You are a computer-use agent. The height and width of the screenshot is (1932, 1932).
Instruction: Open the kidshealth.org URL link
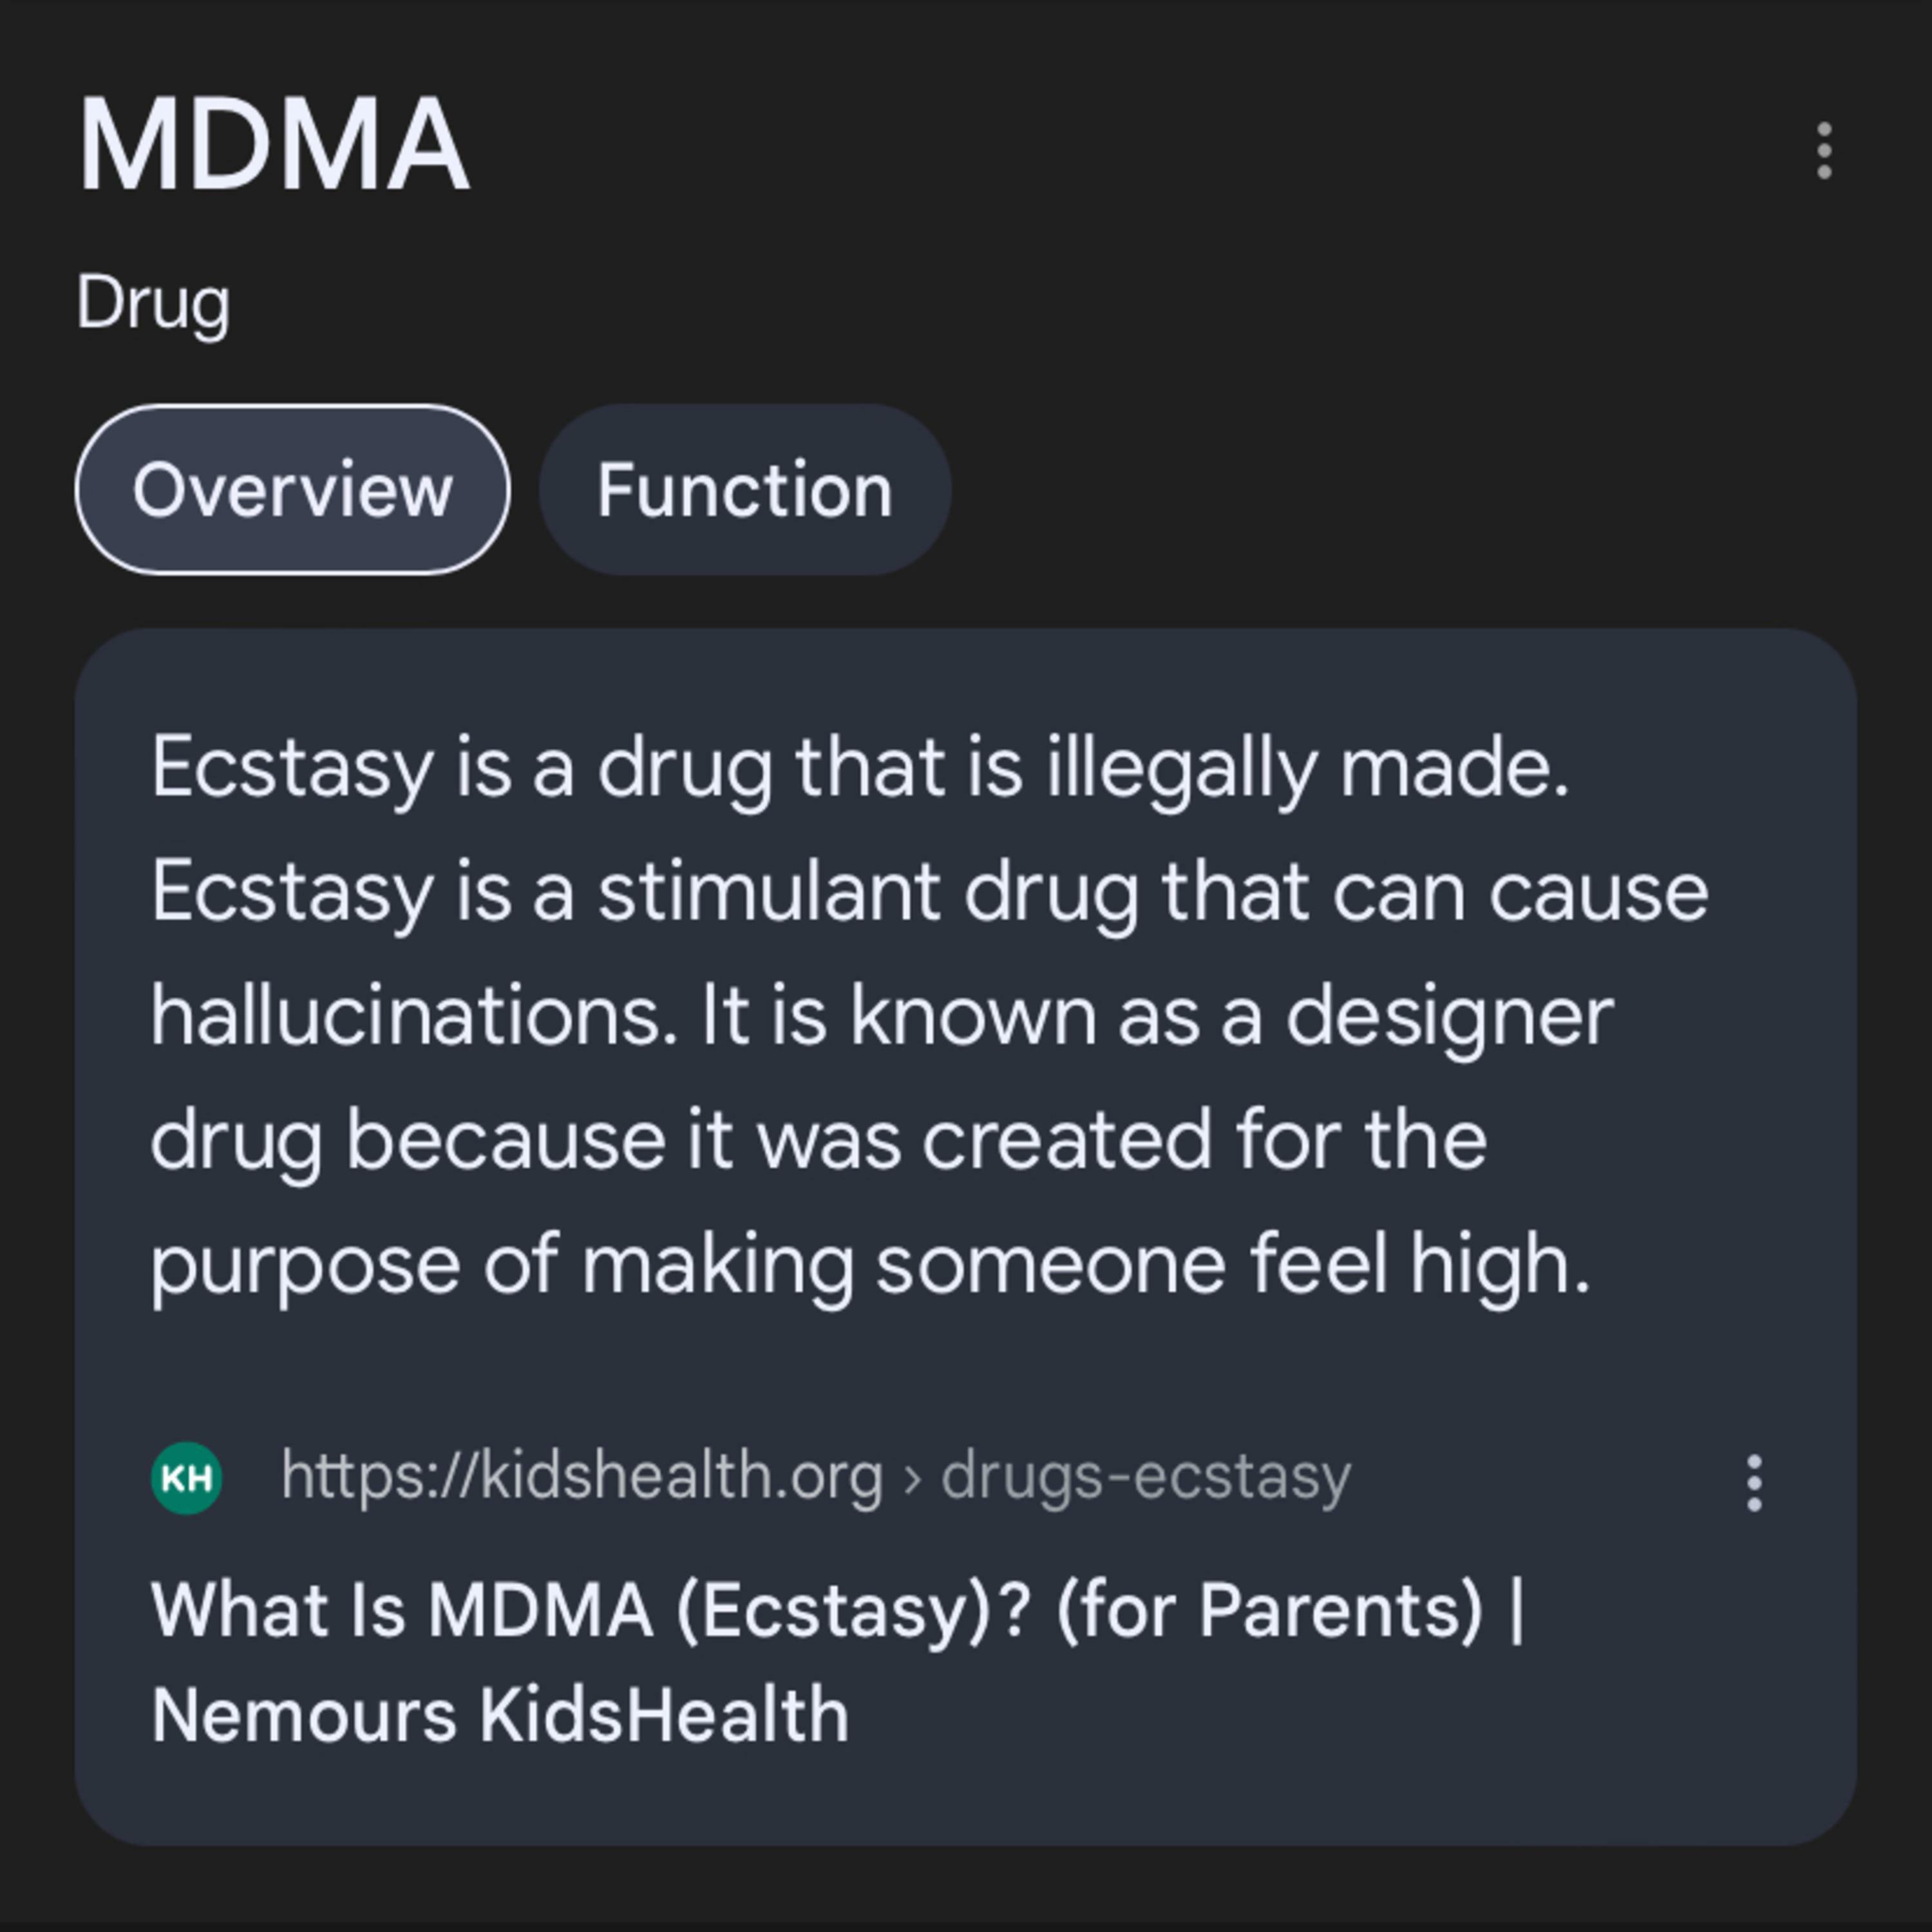click(x=581, y=1476)
